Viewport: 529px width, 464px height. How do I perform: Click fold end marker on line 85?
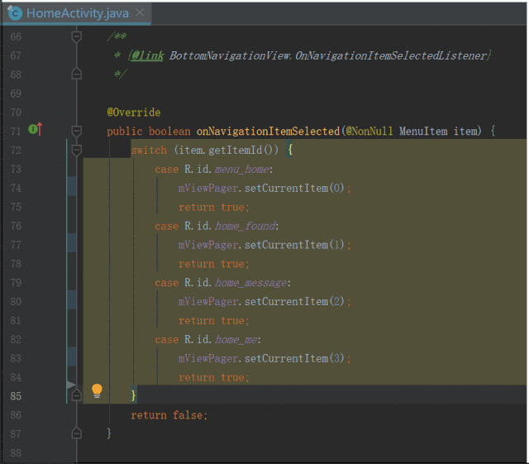click(77, 396)
